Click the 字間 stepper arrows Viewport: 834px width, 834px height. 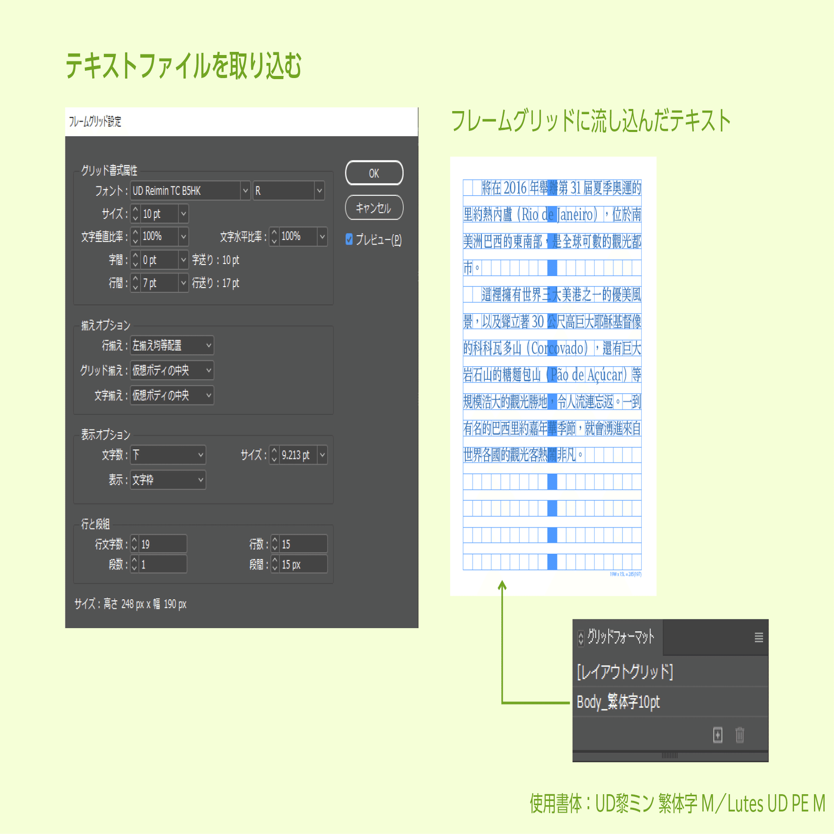(135, 259)
